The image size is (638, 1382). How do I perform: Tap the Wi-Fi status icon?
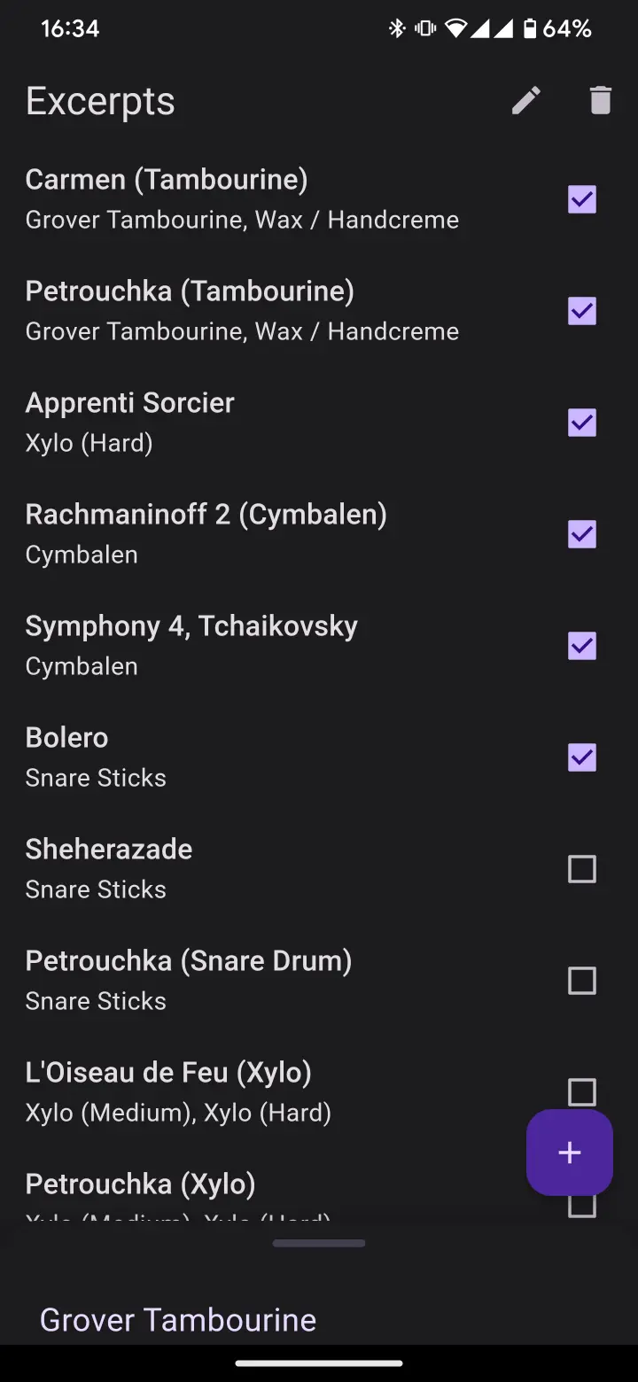(455, 29)
